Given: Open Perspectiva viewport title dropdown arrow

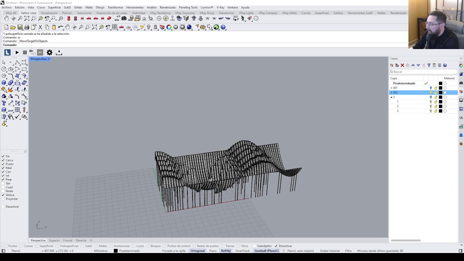Looking at the screenshot, I should pyautogui.click(x=49, y=59).
